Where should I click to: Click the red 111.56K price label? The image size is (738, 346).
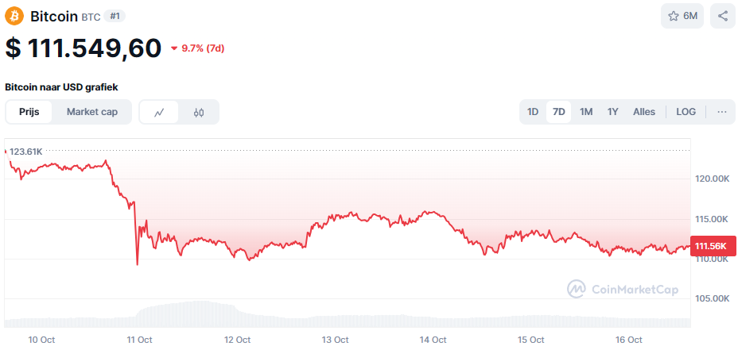pyautogui.click(x=712, y=247)
